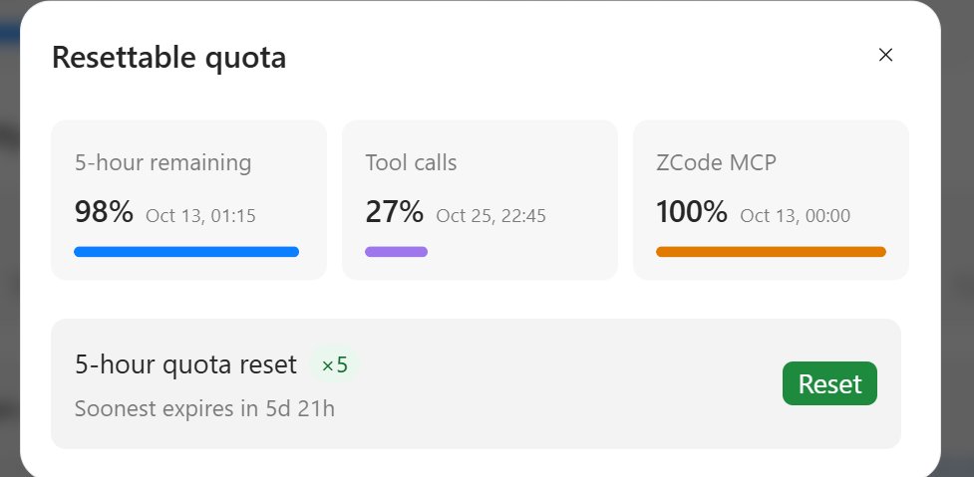Click the purple Tool calls progress bar
Screen dimensions: 974x477
point(397,252)
